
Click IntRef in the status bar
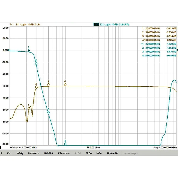(99, 153)
